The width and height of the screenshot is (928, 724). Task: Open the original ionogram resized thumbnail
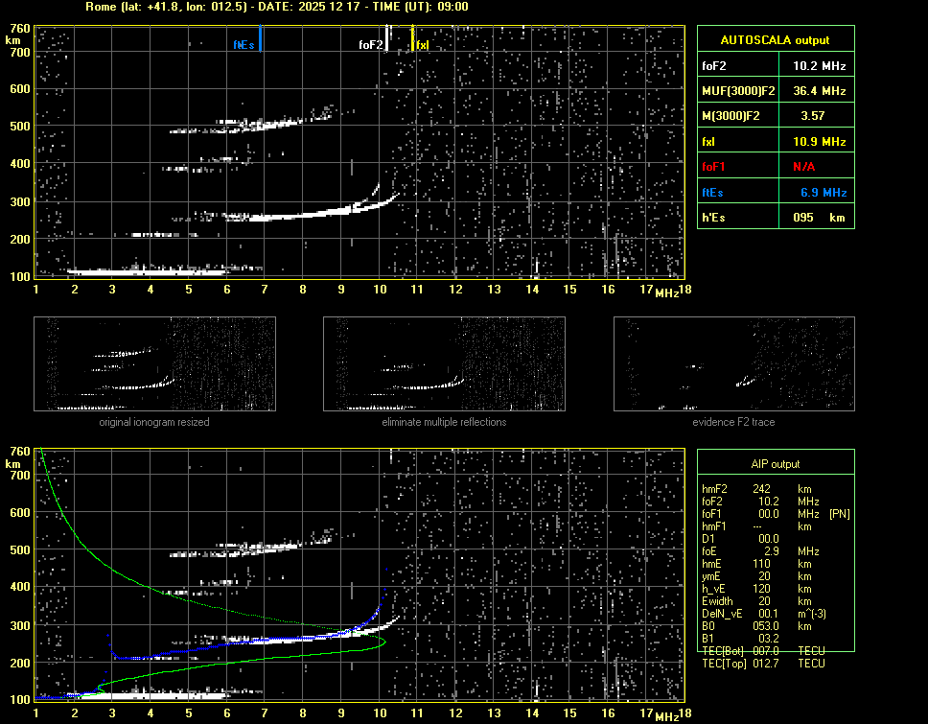click(x=154, y=363)
